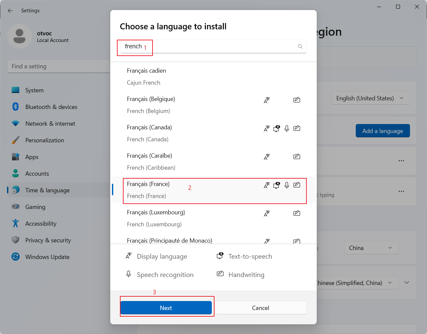Image resolution: width=427 pixels, height=334 pixels.
Task: Click the Network wifi icon in sidebar
Action: pos(15,123)
